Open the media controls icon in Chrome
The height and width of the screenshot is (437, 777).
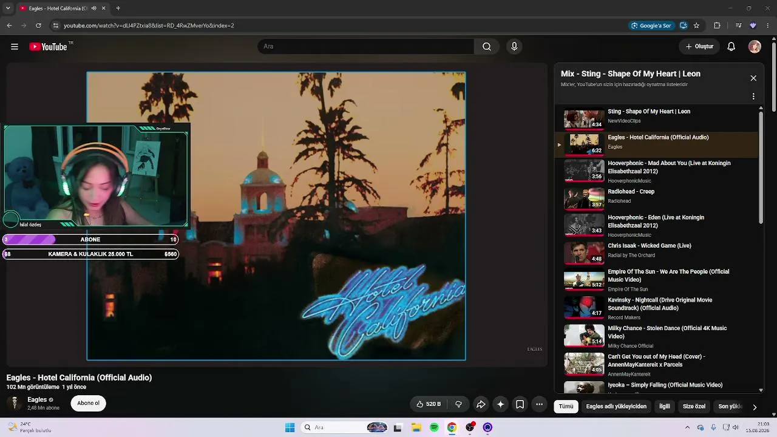[738, 25]
